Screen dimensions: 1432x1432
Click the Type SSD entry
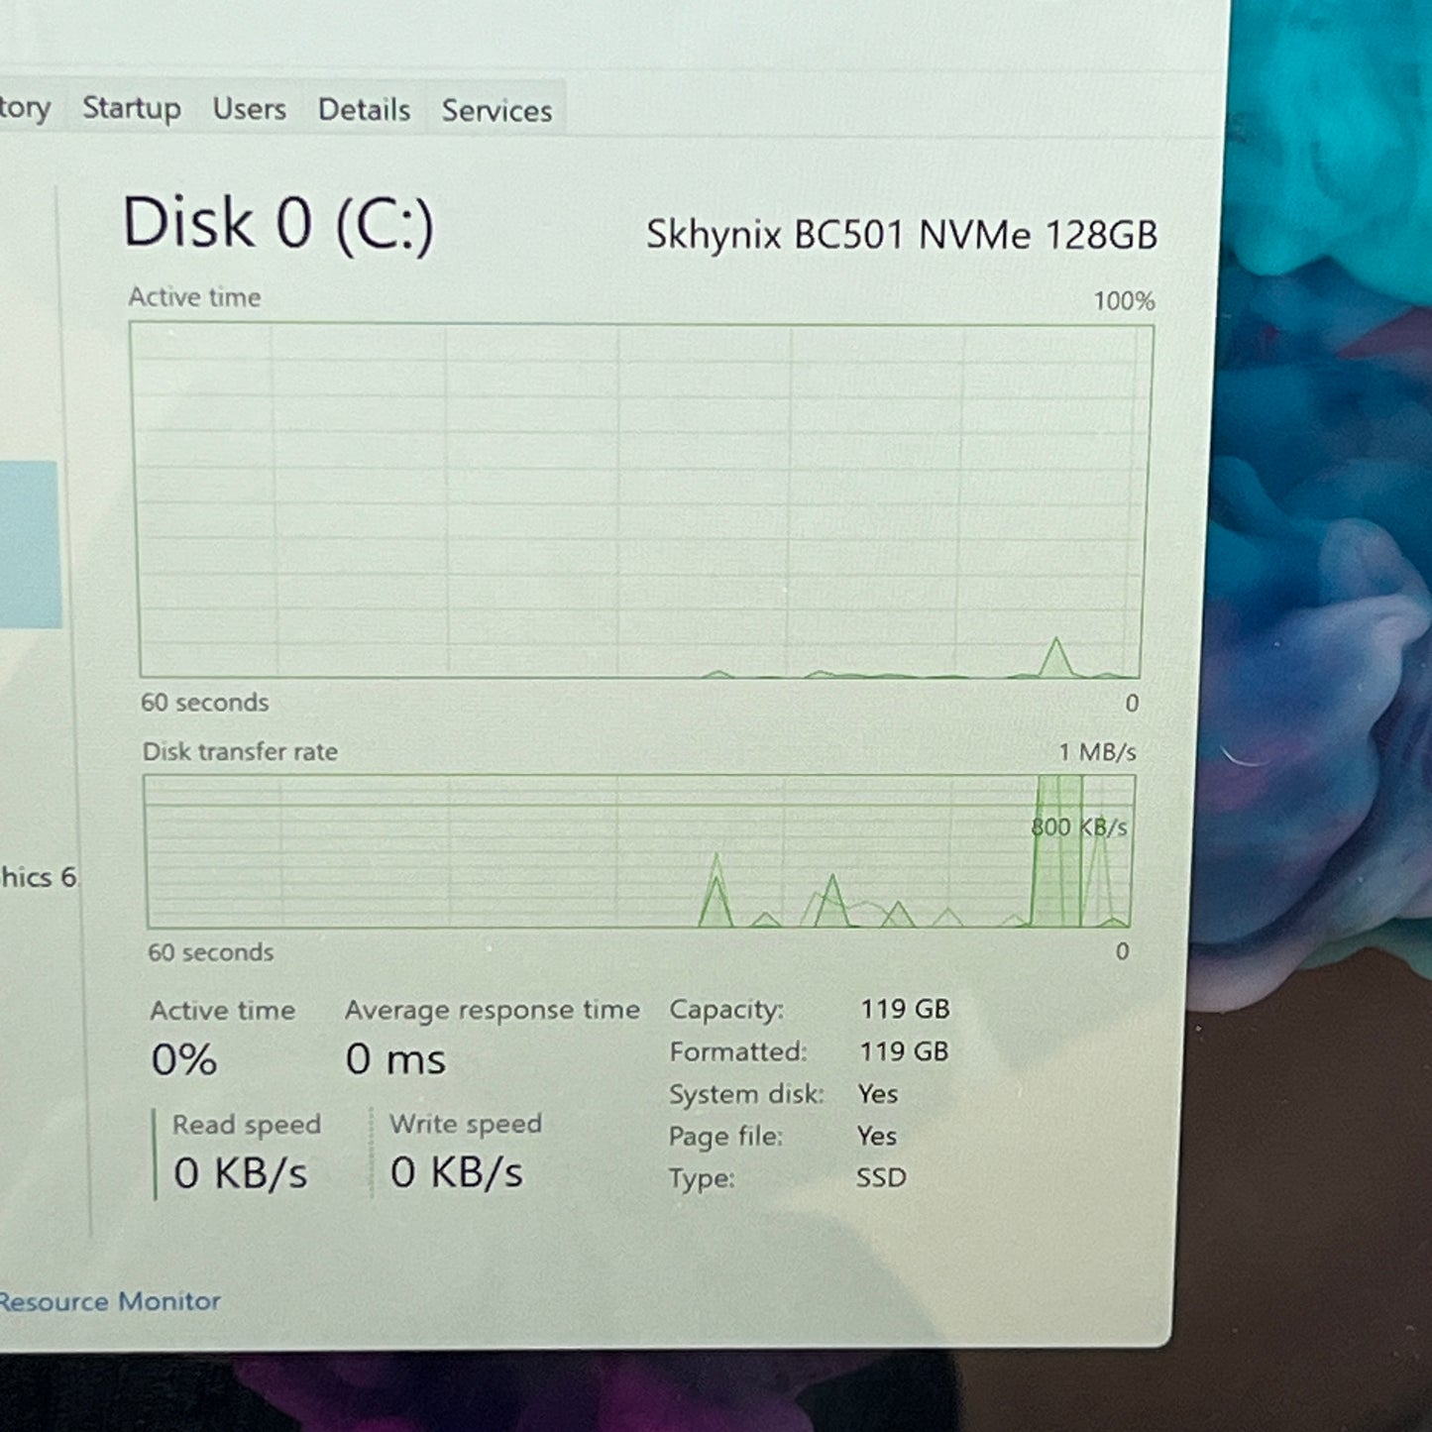tap(787, 1178)
